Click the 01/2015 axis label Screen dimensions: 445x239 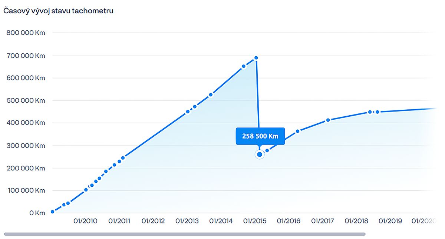pos(254,221)
